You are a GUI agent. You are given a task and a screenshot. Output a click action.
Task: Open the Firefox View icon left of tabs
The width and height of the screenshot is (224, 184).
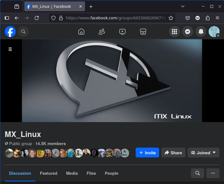click(x=17, y=7)
